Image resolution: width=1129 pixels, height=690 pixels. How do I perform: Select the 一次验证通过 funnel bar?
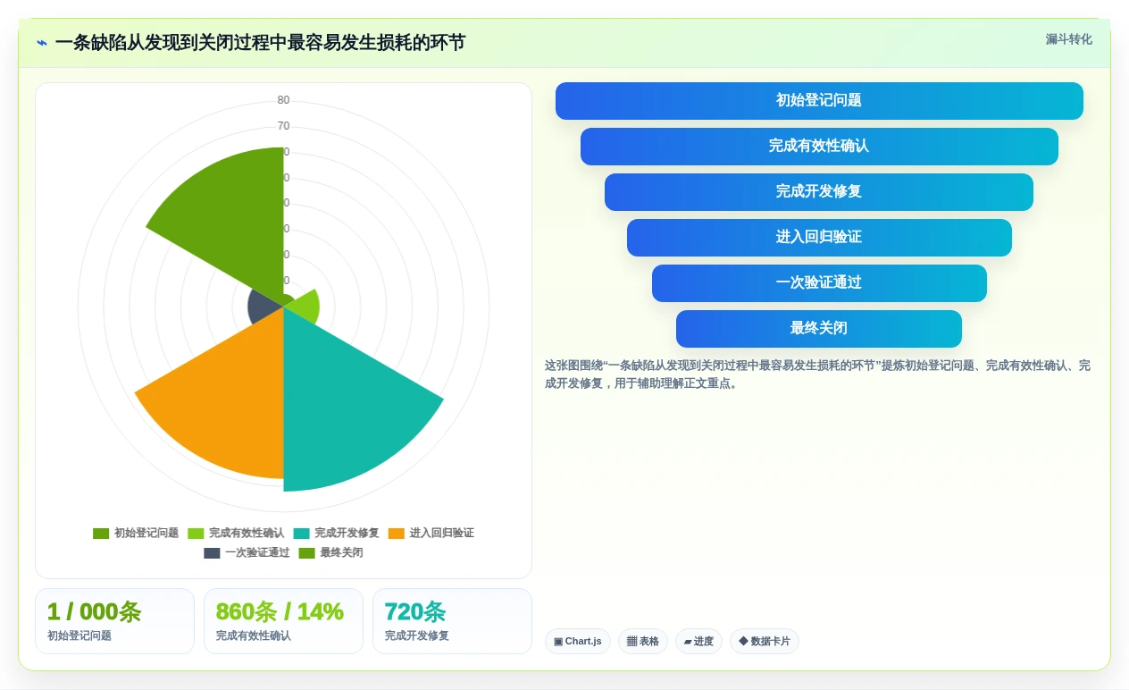pos(819,283)
